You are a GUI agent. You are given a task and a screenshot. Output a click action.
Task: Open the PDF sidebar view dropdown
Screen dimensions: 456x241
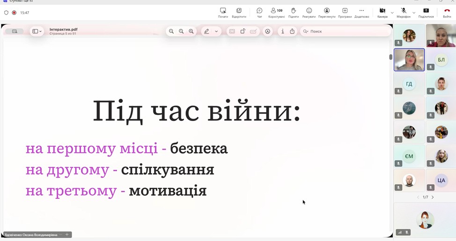[x=37, y=31]
